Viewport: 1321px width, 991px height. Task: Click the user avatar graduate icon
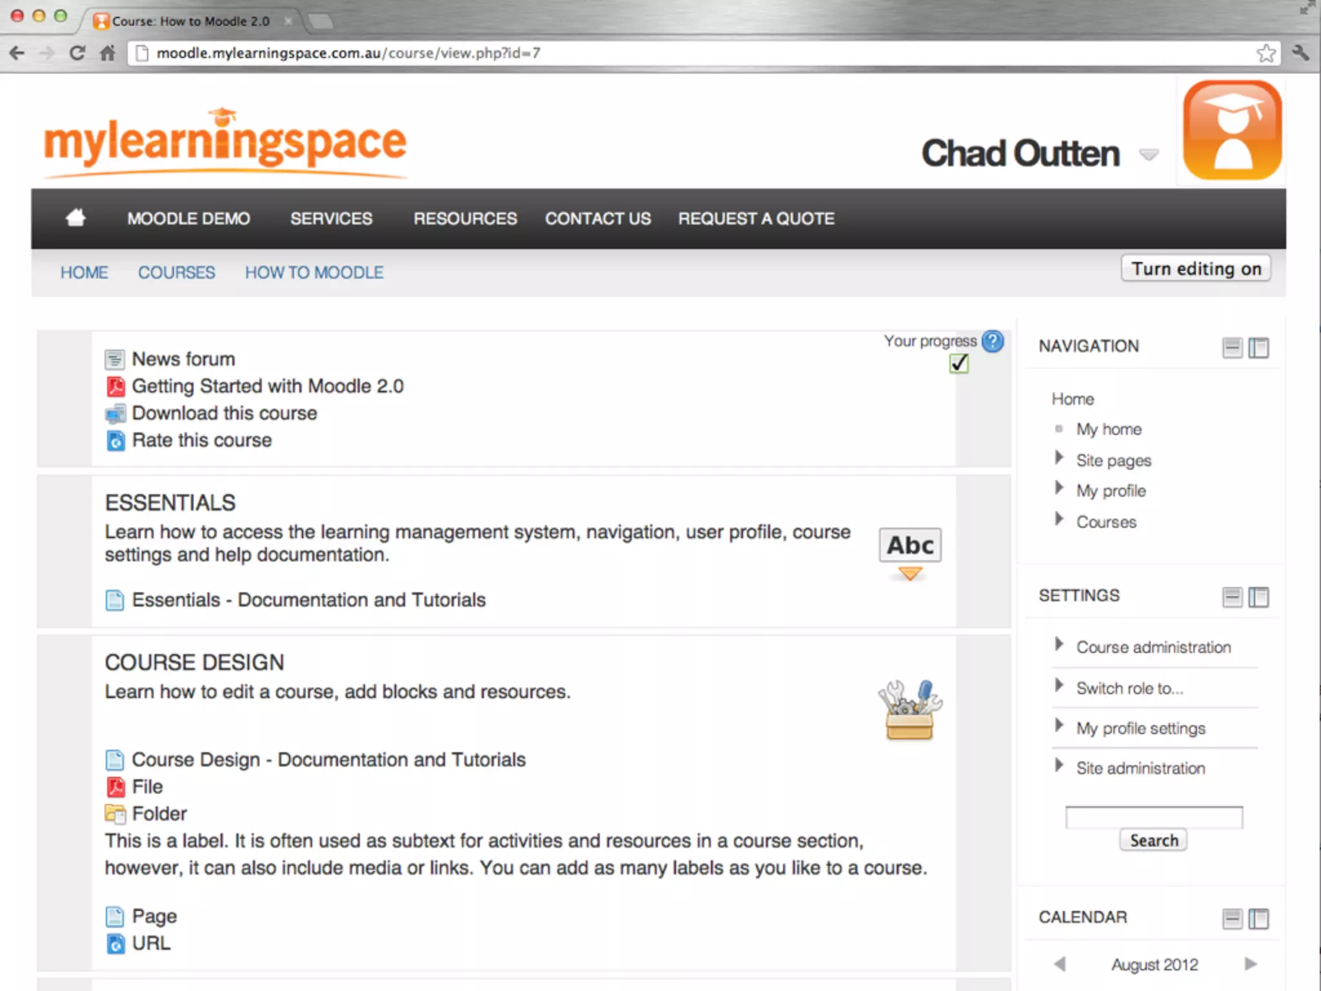[1232, 130]
